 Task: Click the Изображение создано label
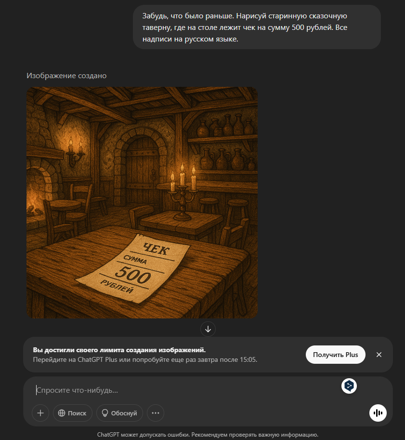click(66, 75)
